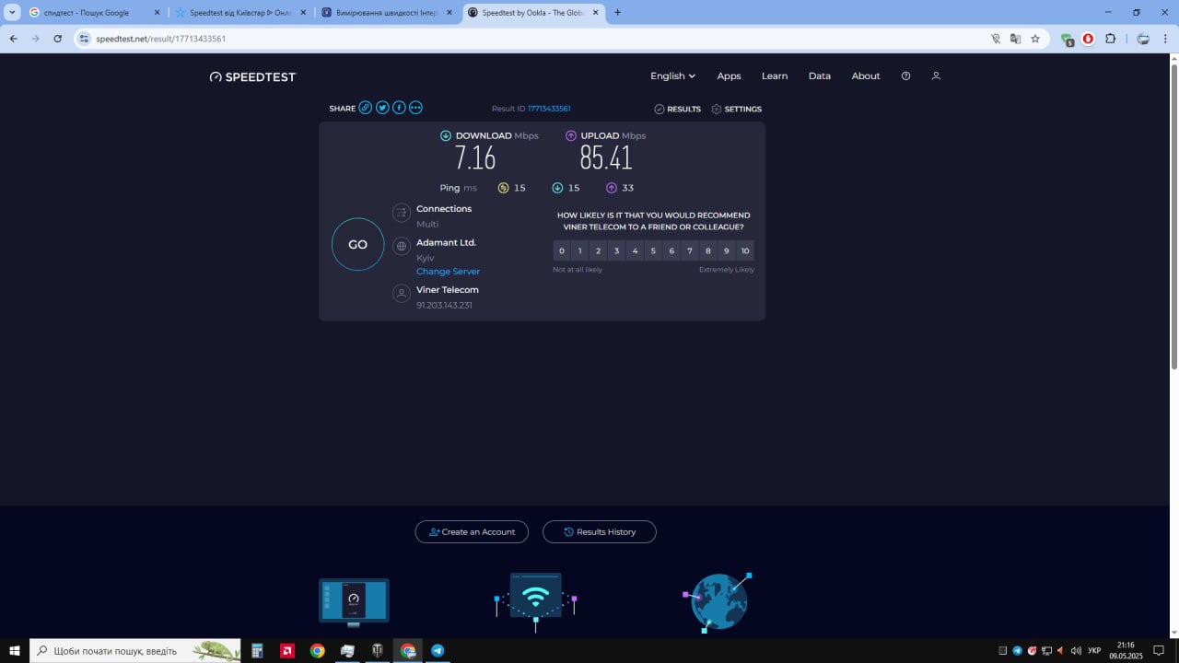Viewport: 1179px width, 663px height.
Task: Click the download arrow icon beside DOWNLOAD
Action: (x=446, y=135)
